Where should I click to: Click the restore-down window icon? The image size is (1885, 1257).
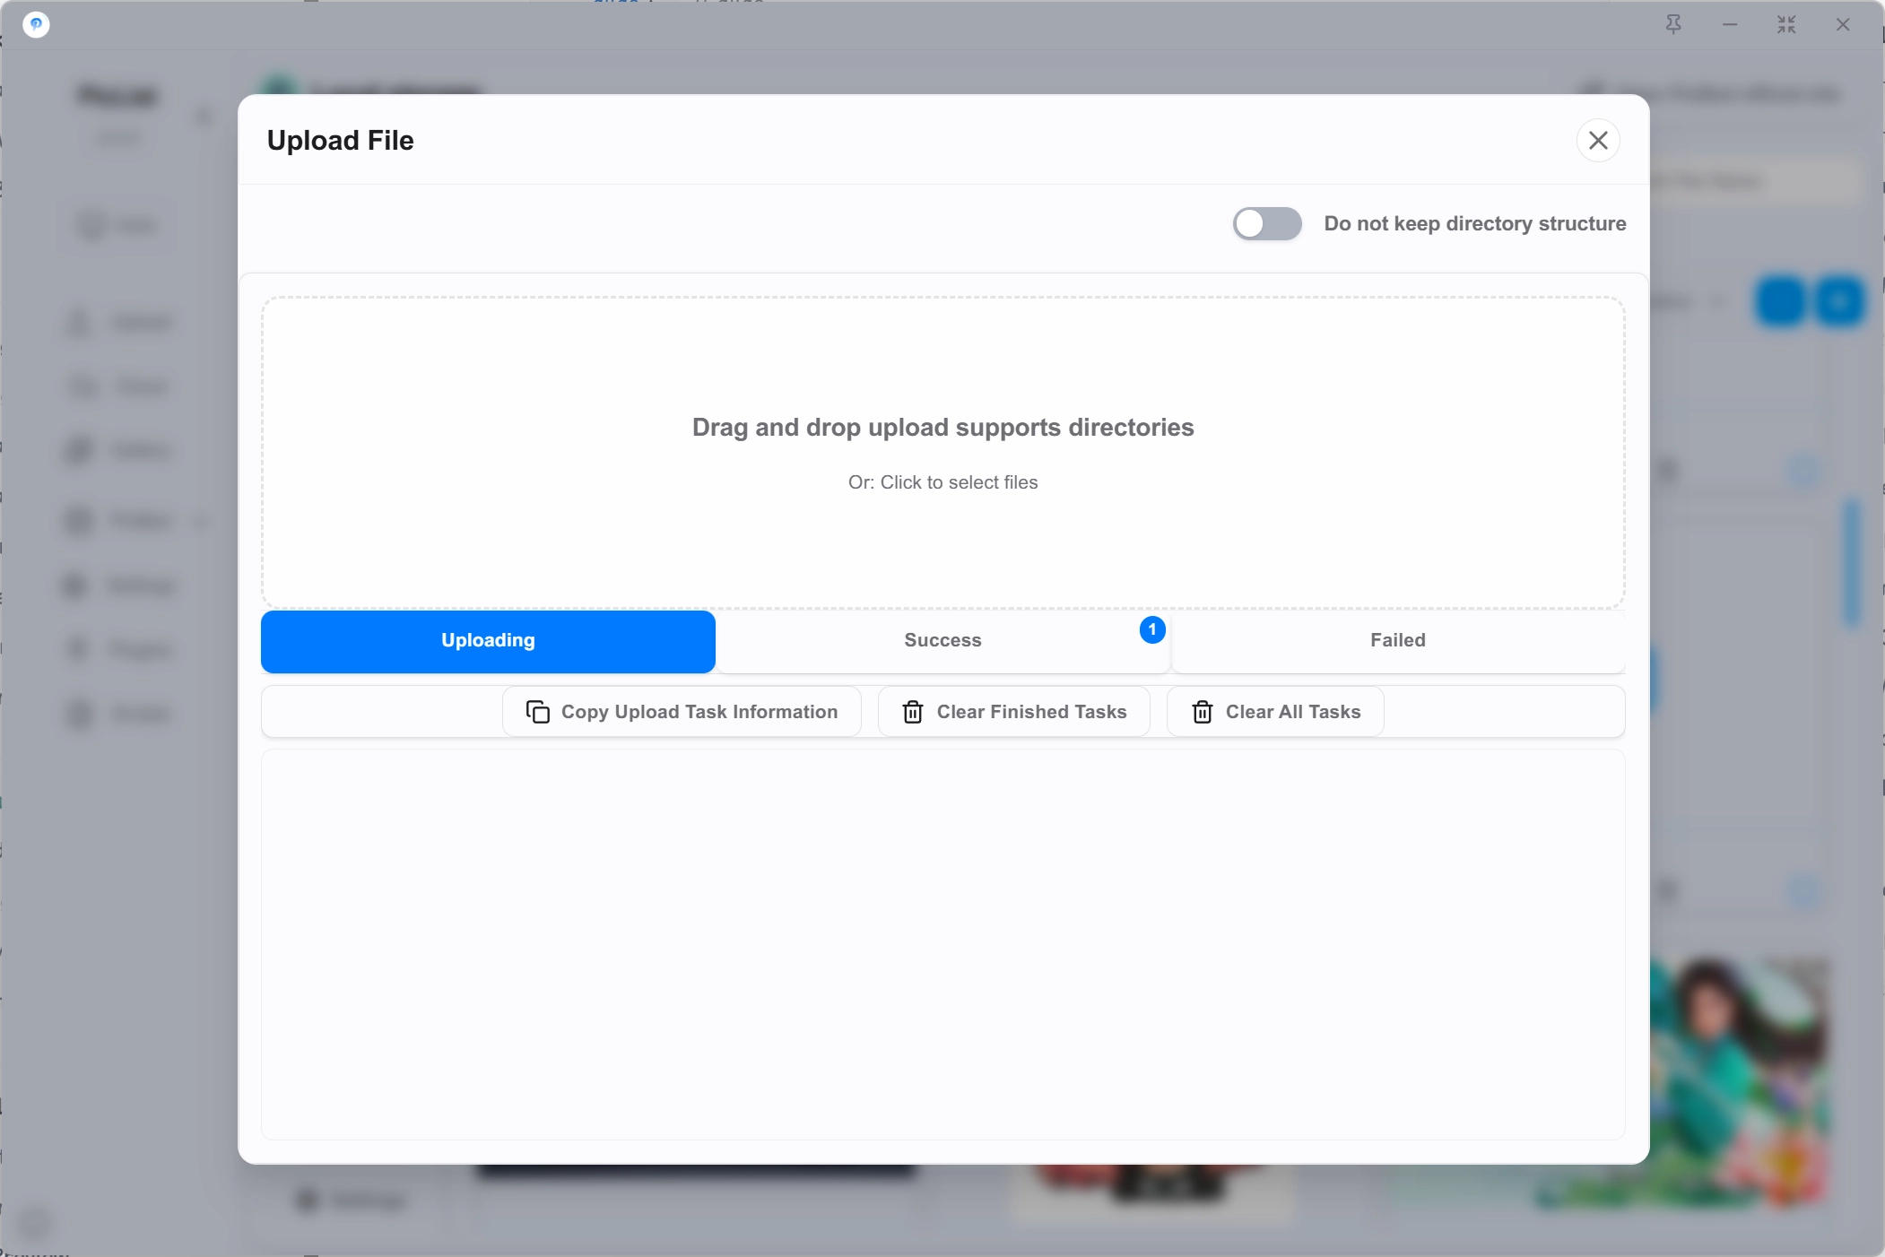point(1786,25)
